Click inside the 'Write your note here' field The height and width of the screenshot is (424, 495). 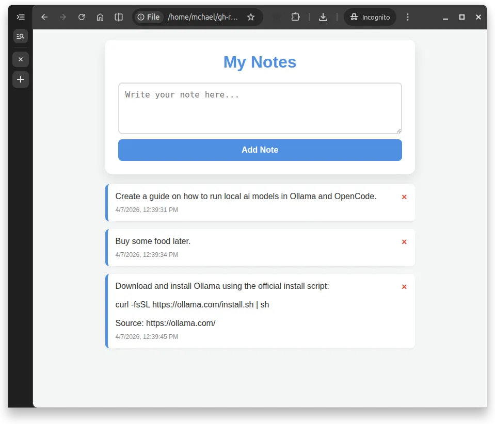260,107
